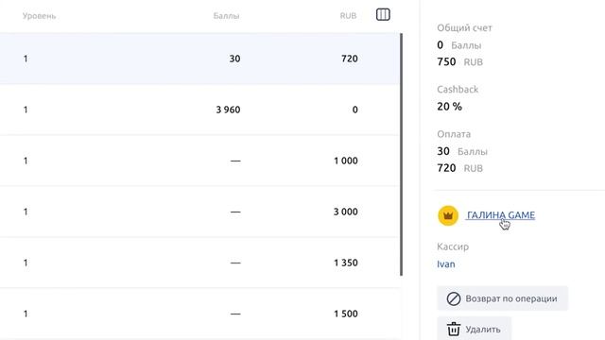605x340 pixels.
Task: Click the gold crown avatar icon
Action: [x=448, y=215]
